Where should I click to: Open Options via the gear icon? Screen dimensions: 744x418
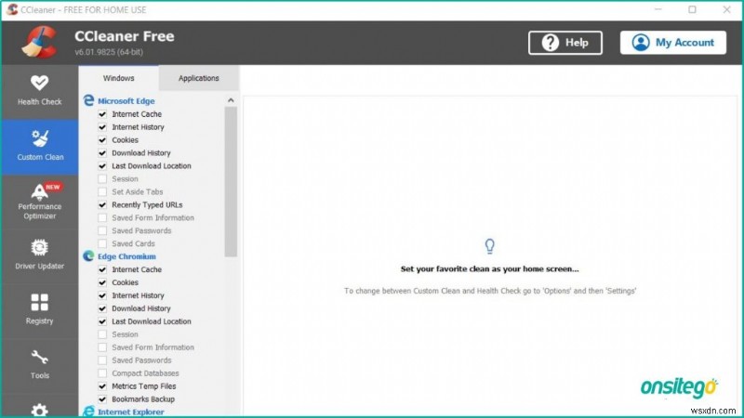click(x=39, y=410)
